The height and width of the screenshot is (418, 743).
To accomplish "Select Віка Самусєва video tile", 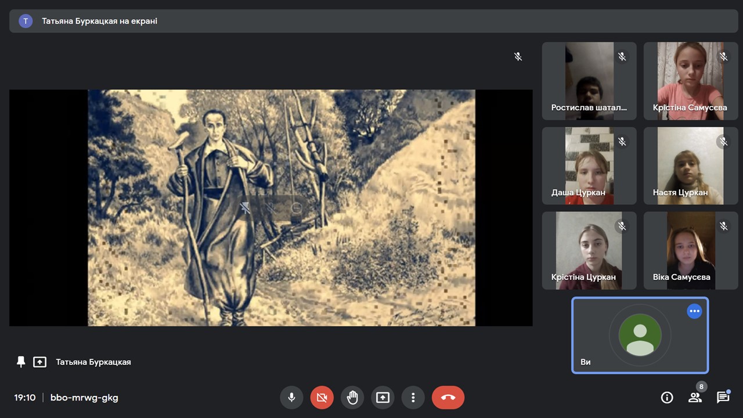I will tap(691, 251).
